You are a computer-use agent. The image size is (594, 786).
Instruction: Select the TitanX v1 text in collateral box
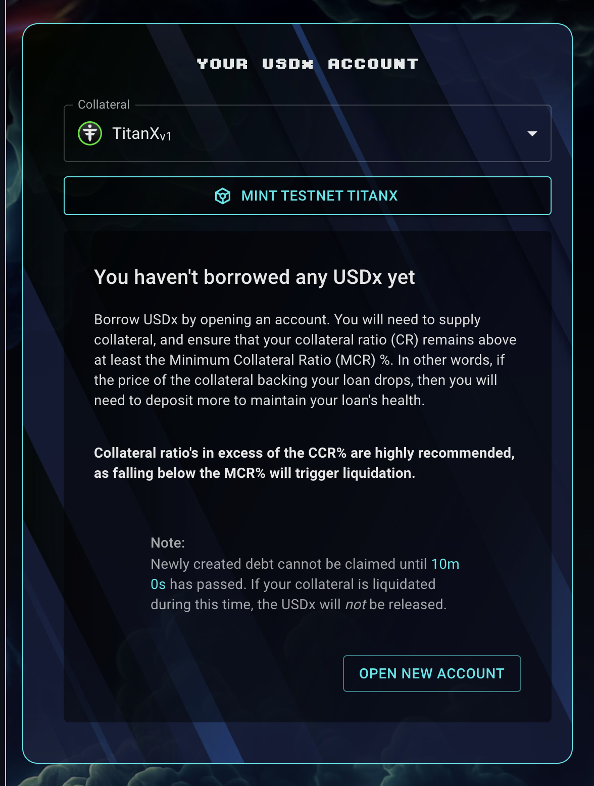point(142,133)
